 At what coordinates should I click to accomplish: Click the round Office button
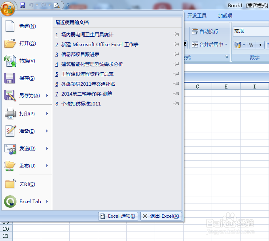pyautogui.click(x=8, y=9)
